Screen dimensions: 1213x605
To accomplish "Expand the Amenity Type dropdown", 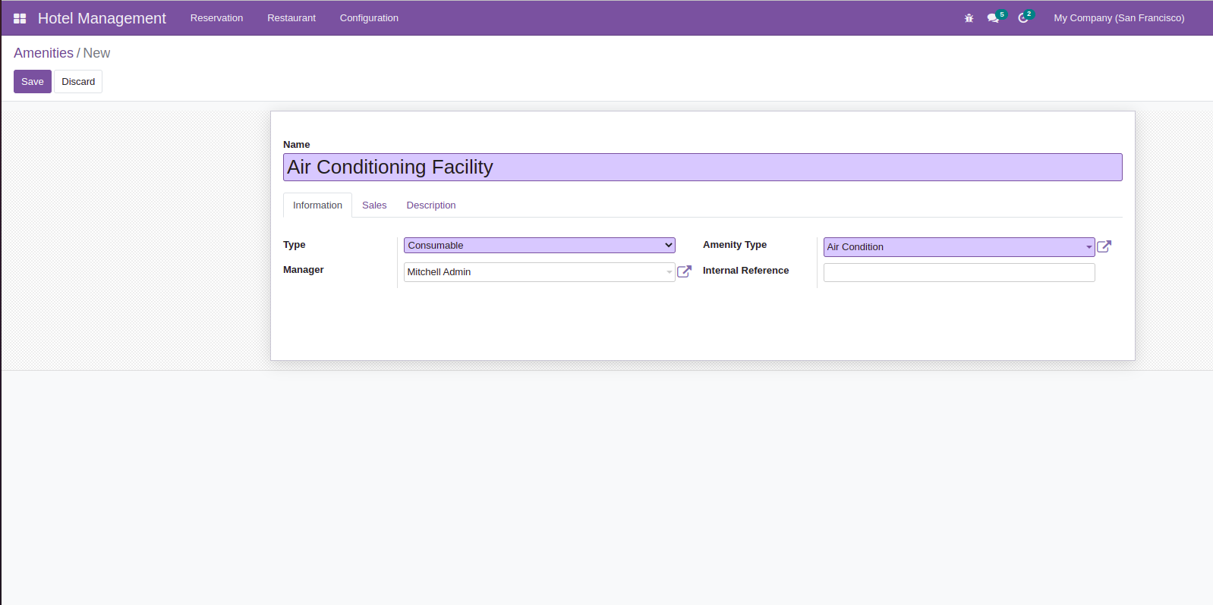I will point(1088,247).
